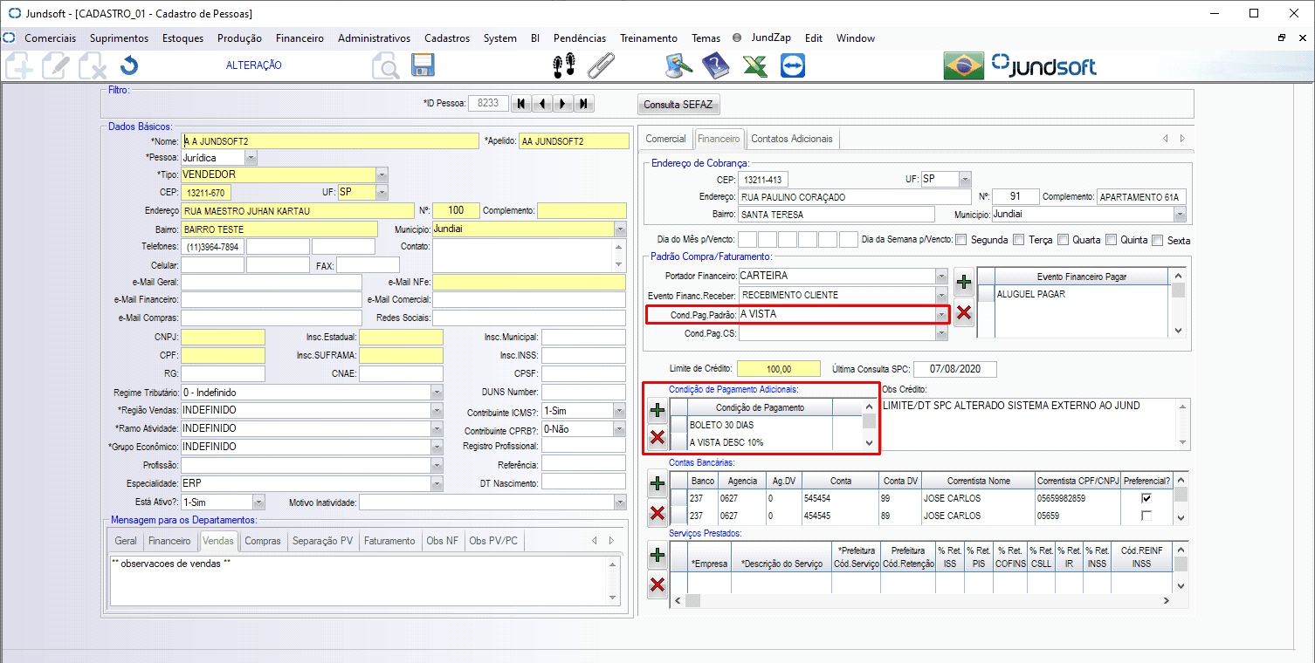The height and width of the screenshot is (663, 1315).
Task: Click the undo/revert arrow toolbar icon
Action: click(x=129, y=65)
